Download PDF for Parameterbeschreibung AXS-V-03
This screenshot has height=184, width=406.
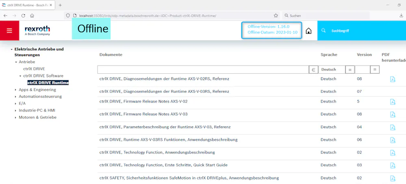(x=393, y=127)
